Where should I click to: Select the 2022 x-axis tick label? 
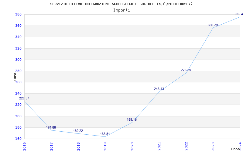pos(186,147)
